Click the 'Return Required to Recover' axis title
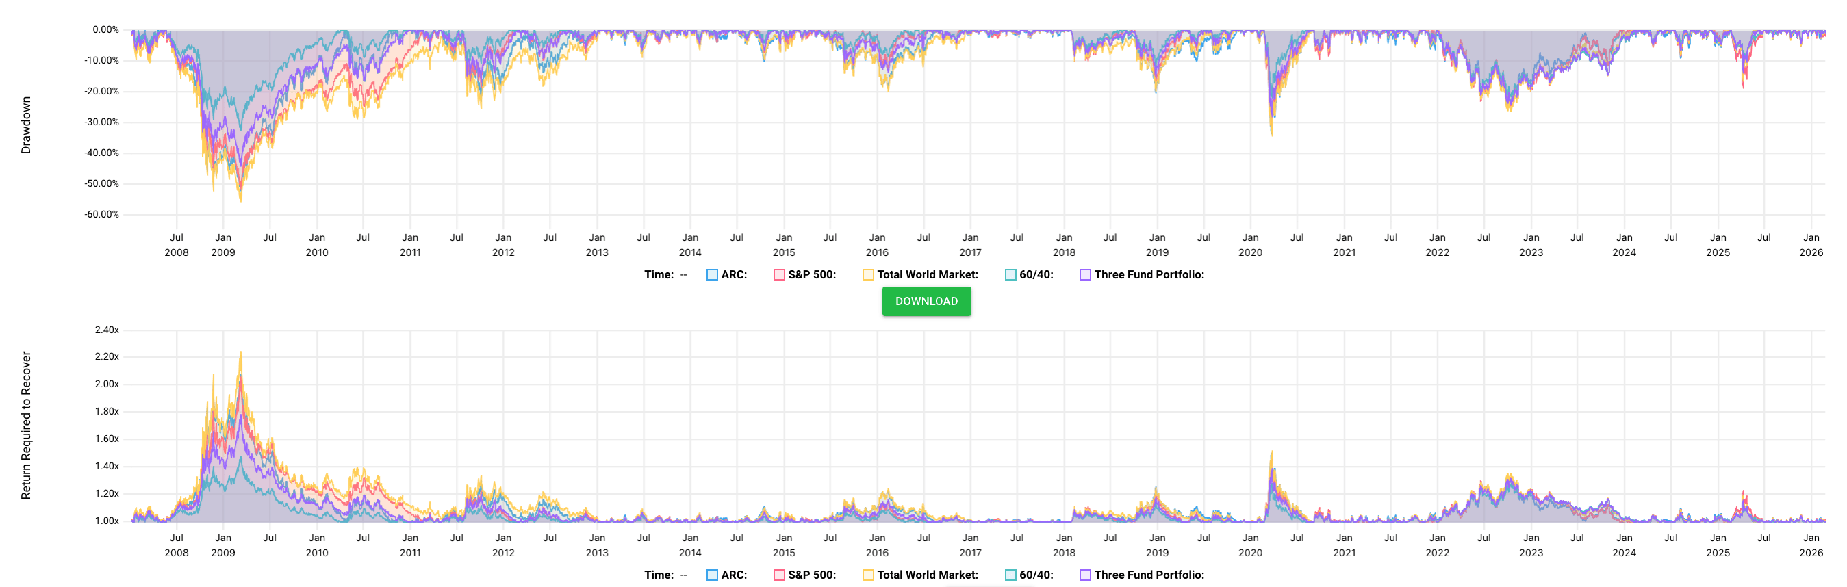The height and width of the screenshot is (587, 1847). (26, 425)
